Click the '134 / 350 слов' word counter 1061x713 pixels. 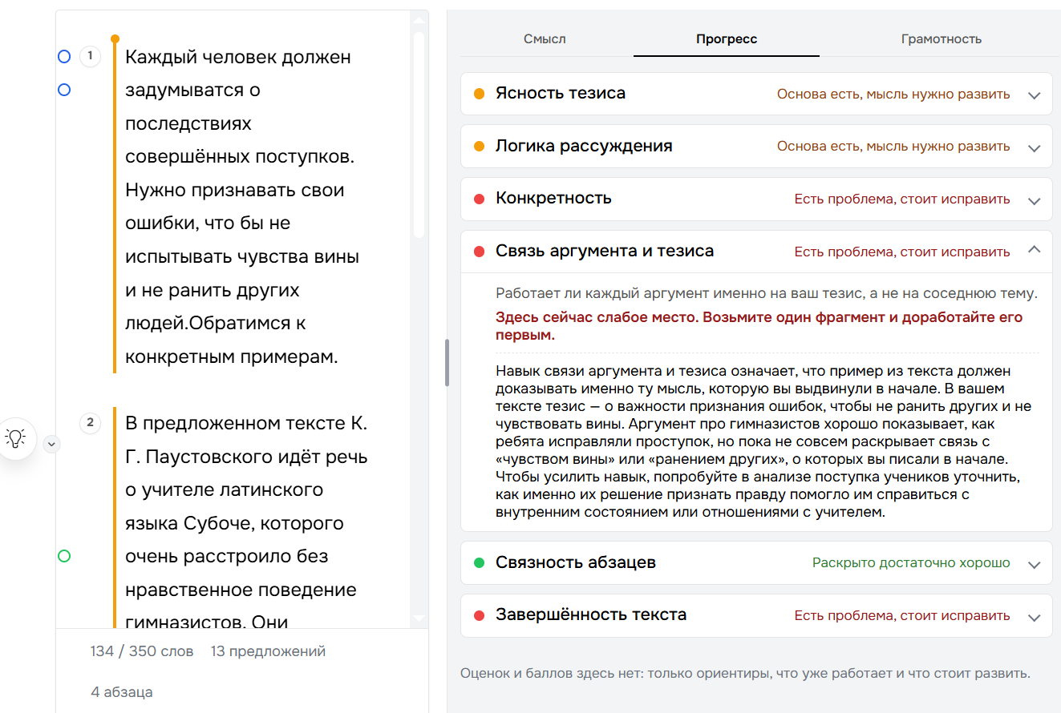click(x=142, y=651)
